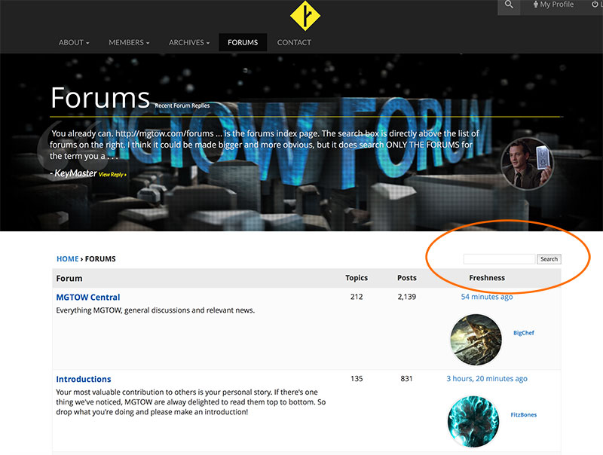Visit BigChef's profile name link
This screenshot has height=455, width=603.
click(x=524, y=333)
